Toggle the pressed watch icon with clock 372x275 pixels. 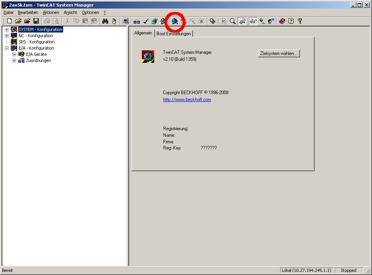pyautogui.click(x=242, y=21)
